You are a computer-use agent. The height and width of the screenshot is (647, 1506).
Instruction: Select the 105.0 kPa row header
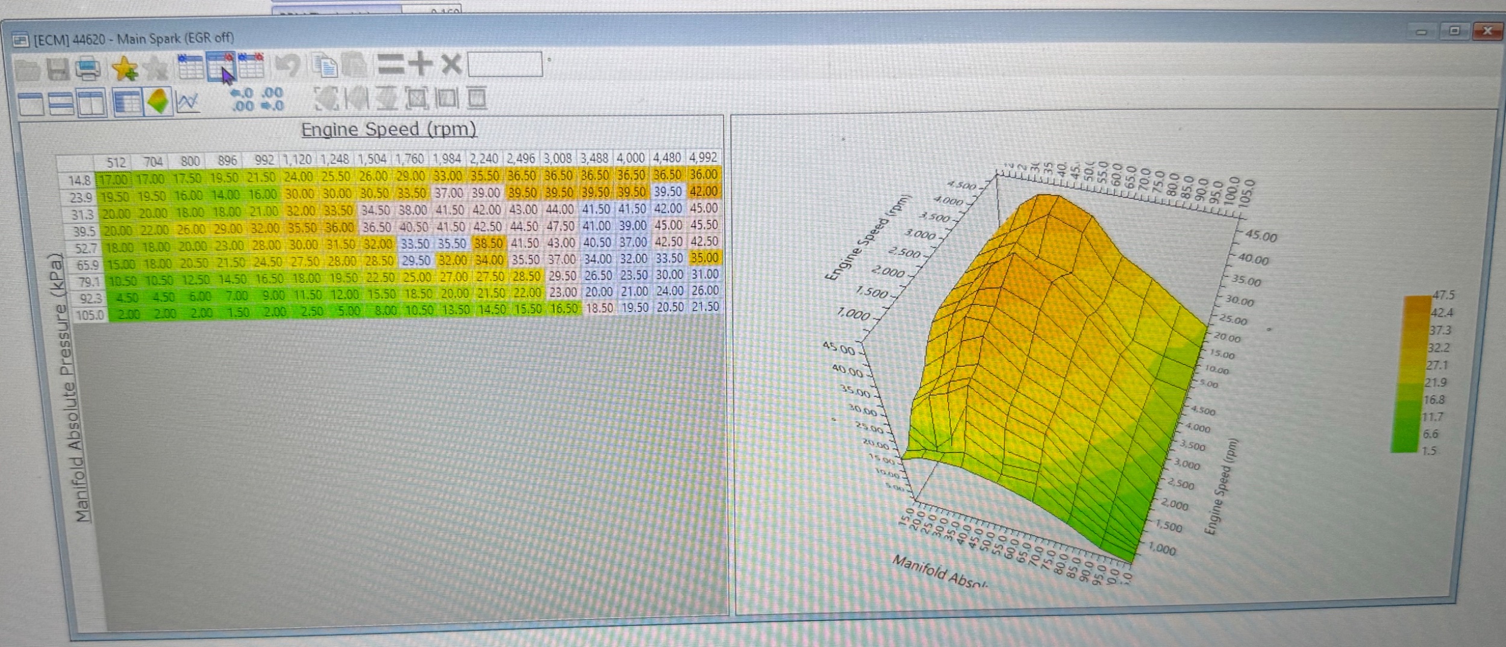coord(89,314)
